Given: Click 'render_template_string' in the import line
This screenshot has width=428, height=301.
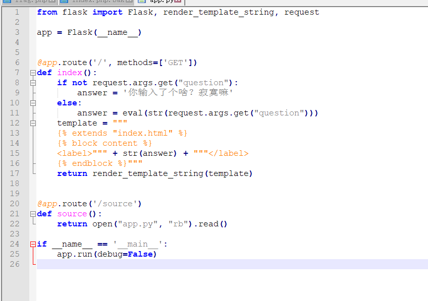Looking at the screenshot, I should (x=219, y=12).
